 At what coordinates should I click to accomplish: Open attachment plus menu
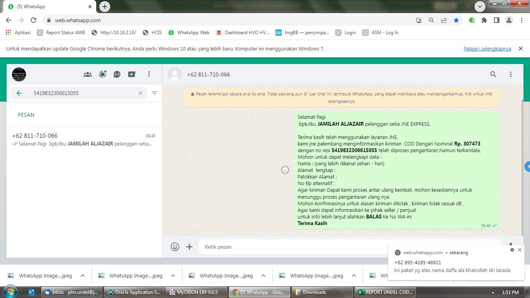pos(189,247)
